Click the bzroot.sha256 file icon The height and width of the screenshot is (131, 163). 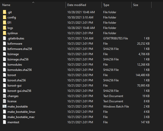click(x=4, y=80)
